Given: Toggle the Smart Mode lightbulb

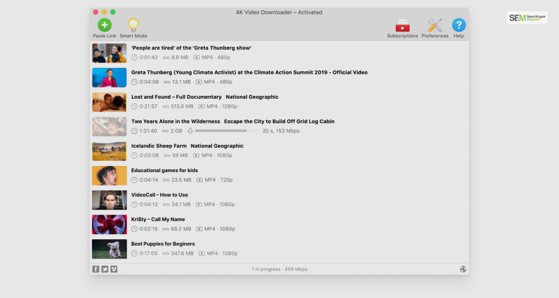Looking at the screenshot, I should [x=133, y=25].
